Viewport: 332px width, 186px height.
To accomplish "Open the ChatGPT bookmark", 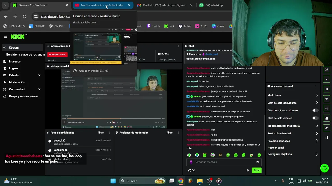I will [57, 26].
